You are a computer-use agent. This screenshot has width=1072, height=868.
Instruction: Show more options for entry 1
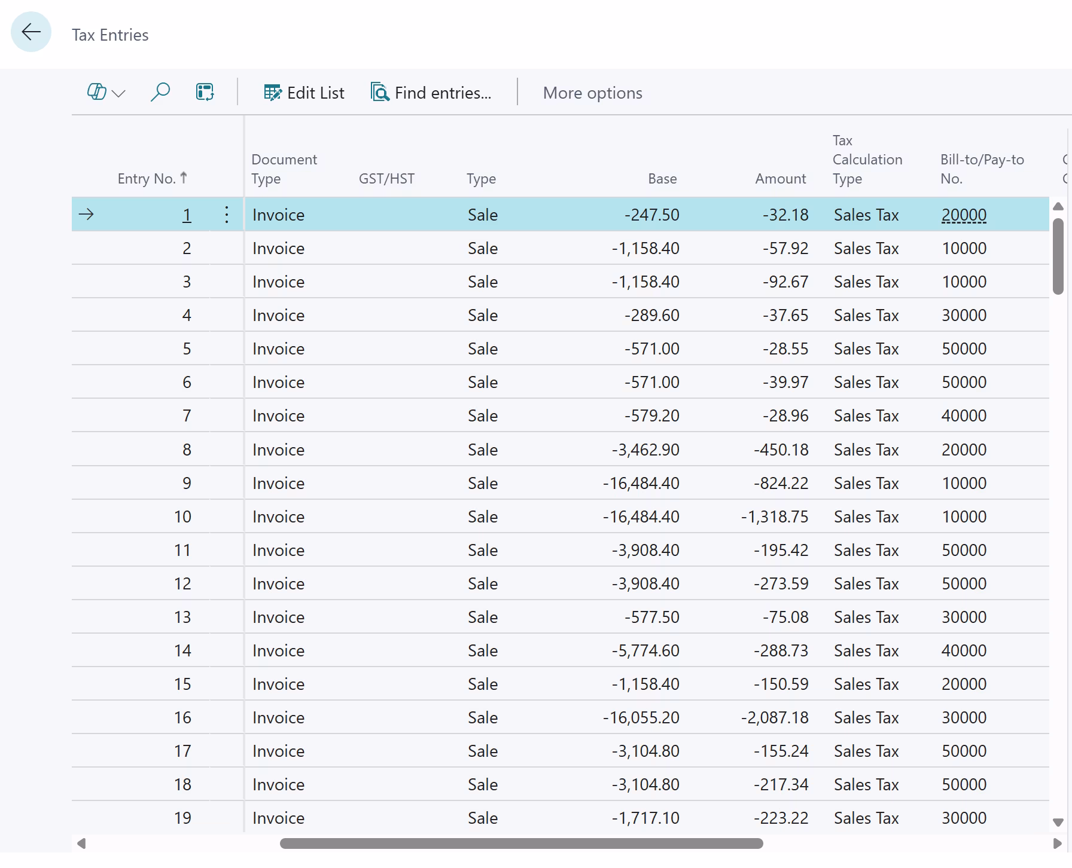tap(227, 215)
